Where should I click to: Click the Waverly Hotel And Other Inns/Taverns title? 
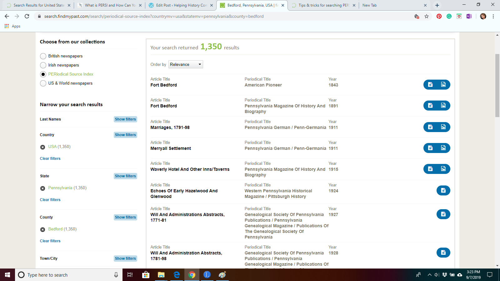(x=190, y=169)
